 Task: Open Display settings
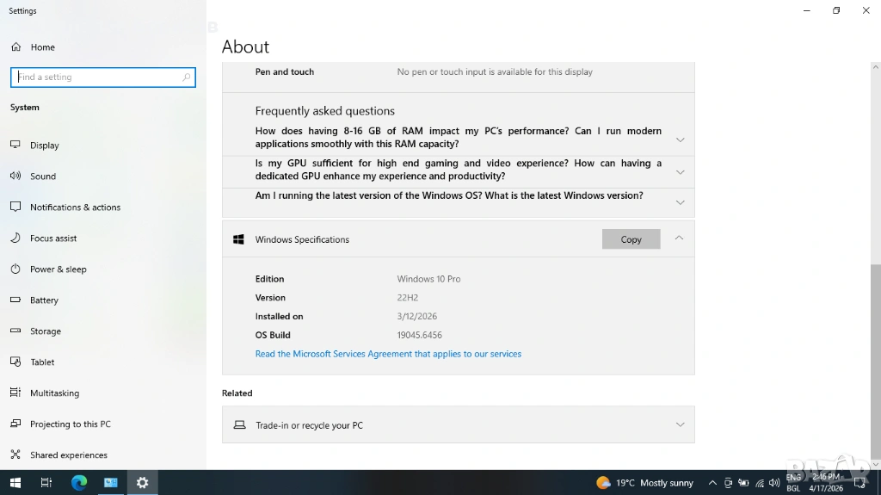(45, 145)
